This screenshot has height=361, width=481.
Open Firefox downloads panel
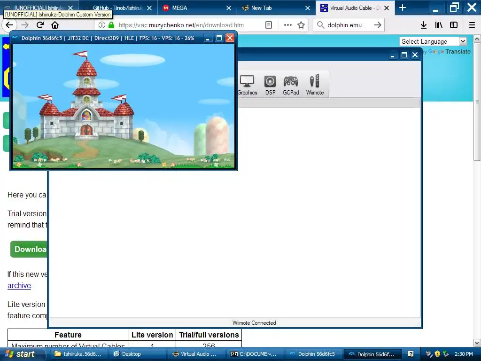pos(424,25)
